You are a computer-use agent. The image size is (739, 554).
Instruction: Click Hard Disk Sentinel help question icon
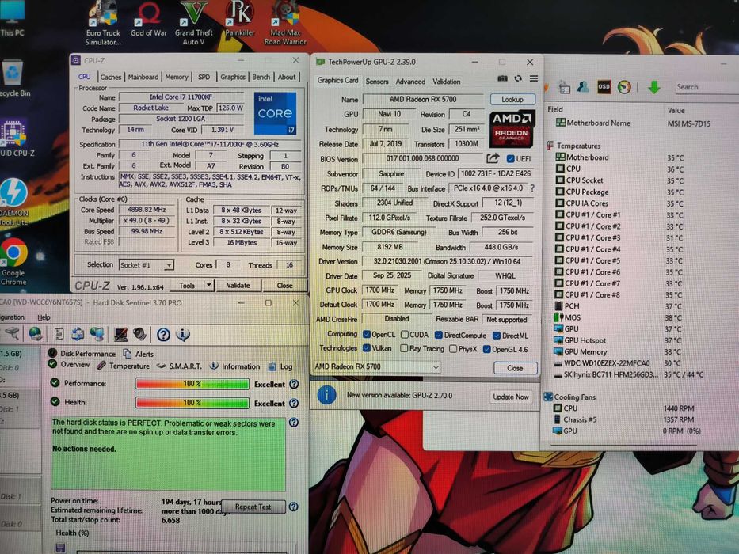[163, 335]
